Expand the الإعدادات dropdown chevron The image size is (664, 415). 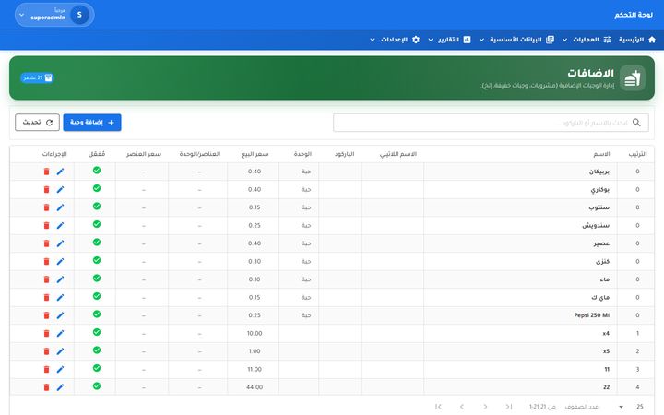click(x=373, y=40)
